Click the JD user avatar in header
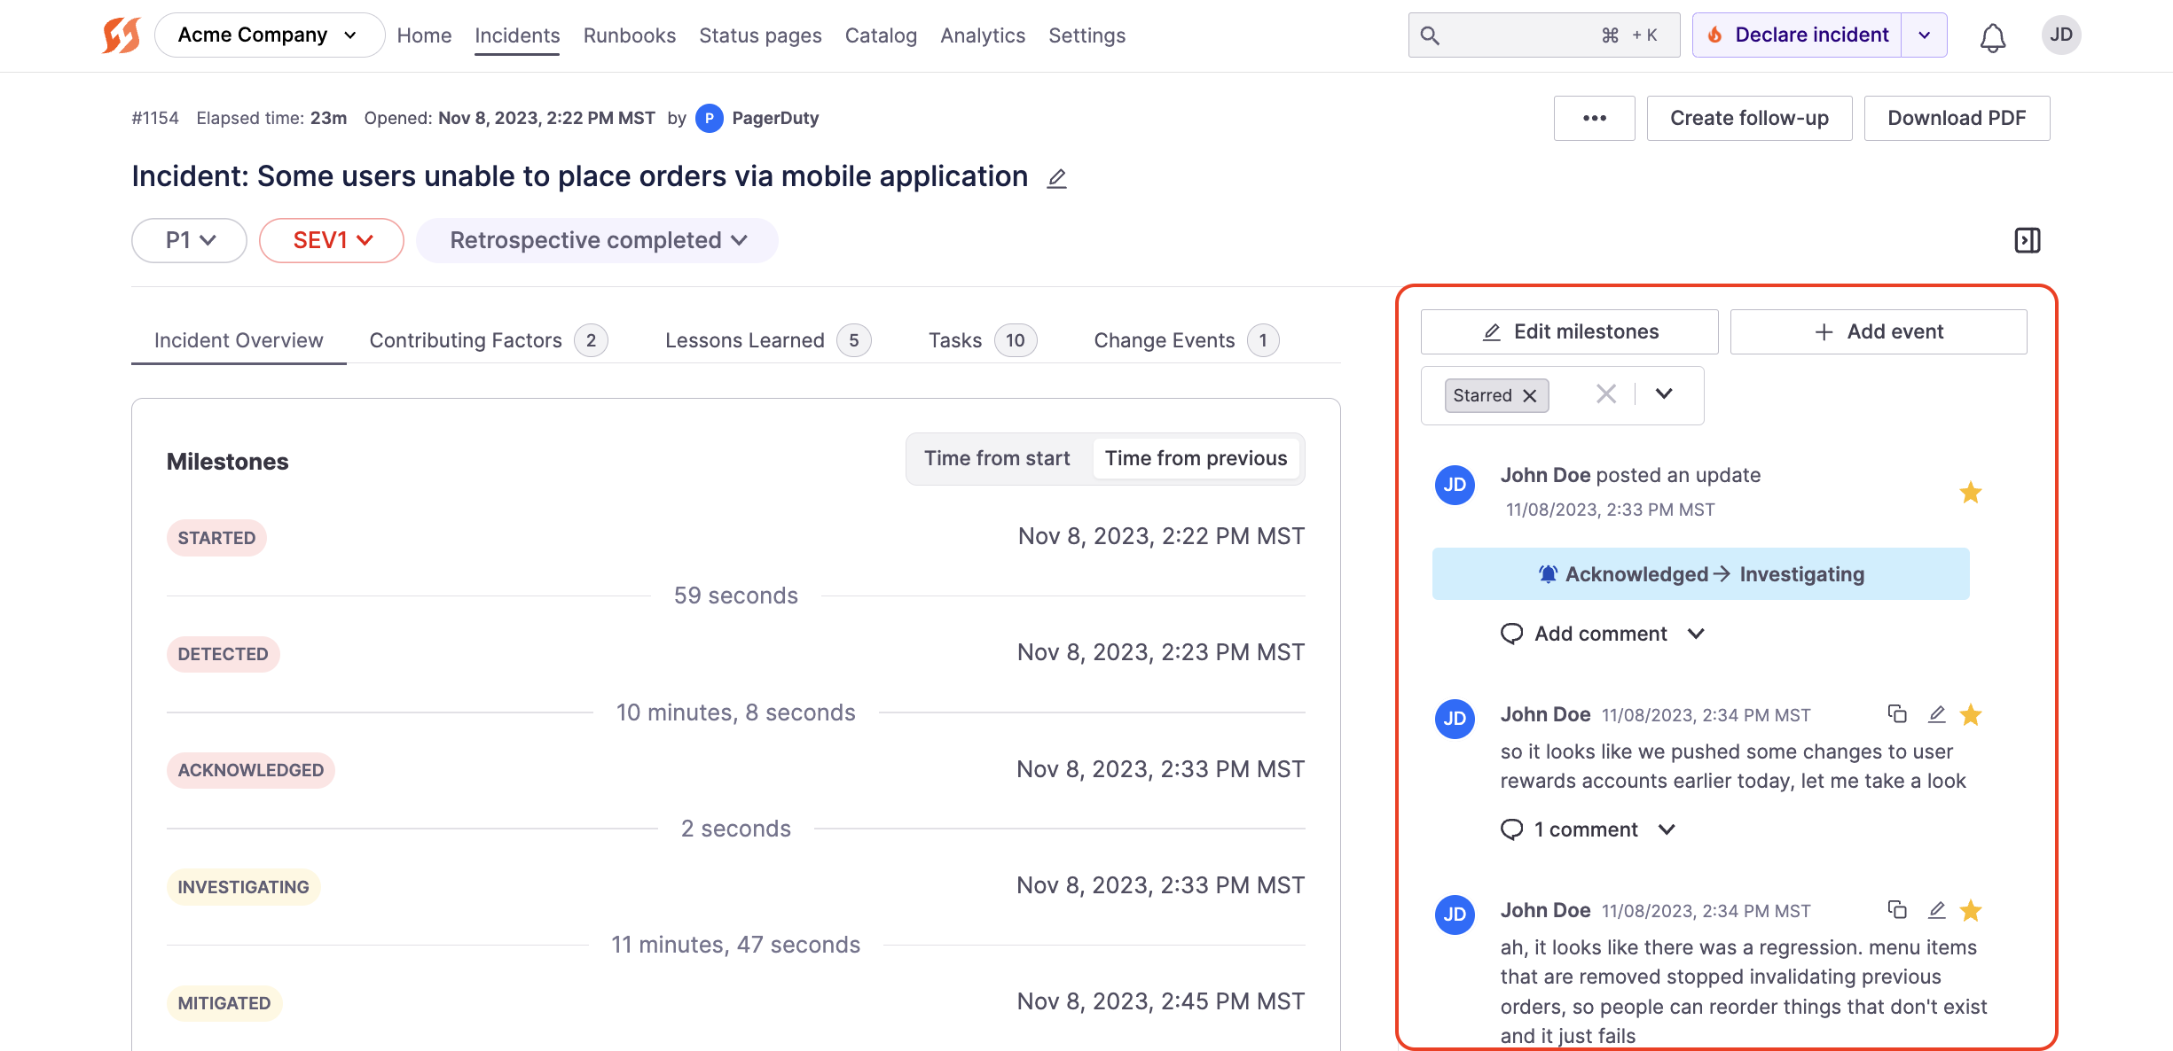This screenshot has width=2173, height=1051. 2060,35
